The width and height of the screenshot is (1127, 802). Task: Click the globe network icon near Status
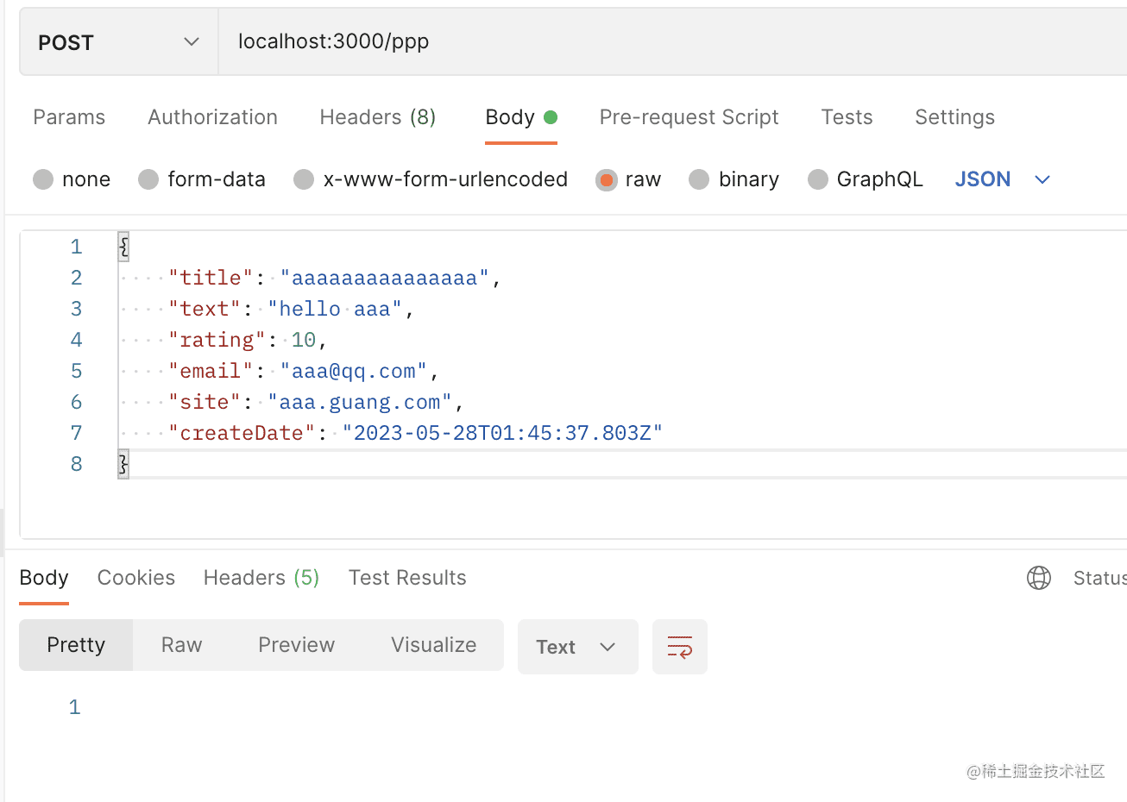[1038, 578]
